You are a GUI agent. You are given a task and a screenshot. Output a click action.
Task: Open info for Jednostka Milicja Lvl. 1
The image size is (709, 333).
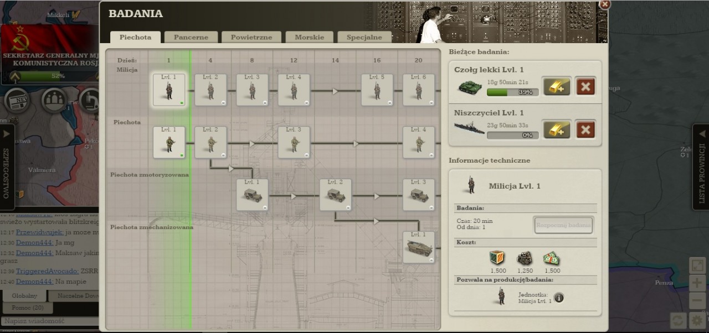(559, 298)
